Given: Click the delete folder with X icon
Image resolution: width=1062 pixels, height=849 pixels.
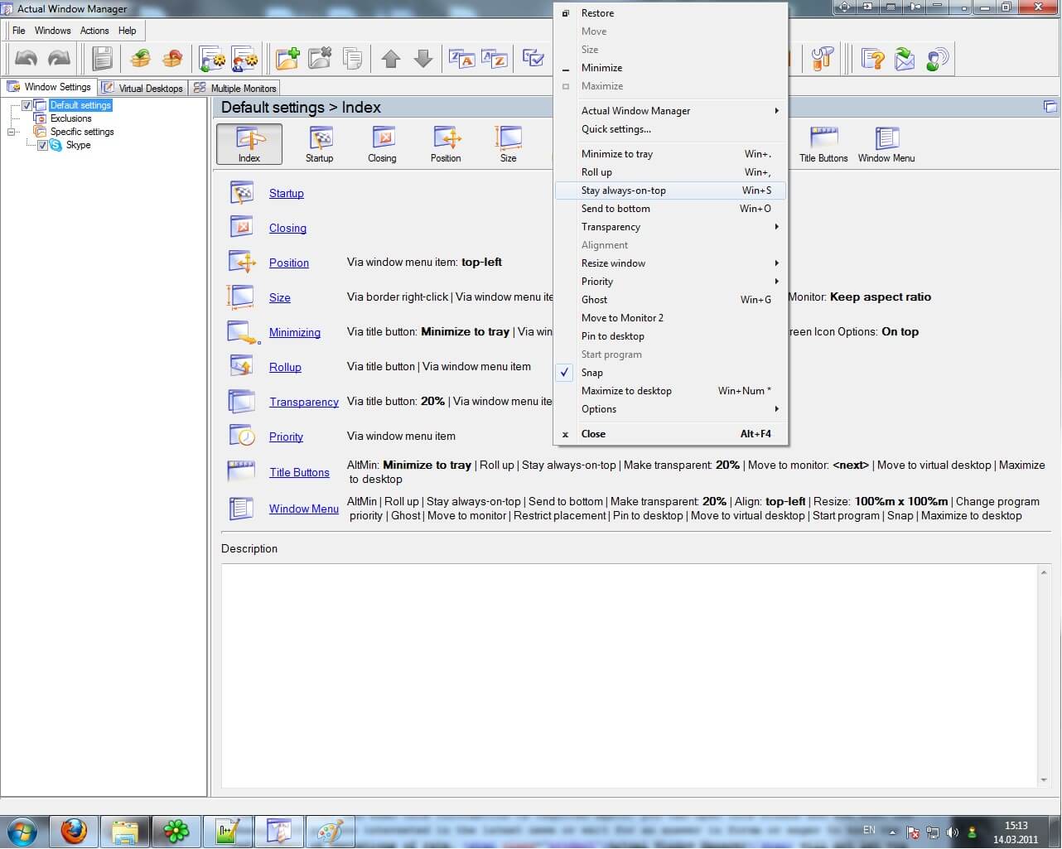Looking at the screenshot, I should 320,59.
